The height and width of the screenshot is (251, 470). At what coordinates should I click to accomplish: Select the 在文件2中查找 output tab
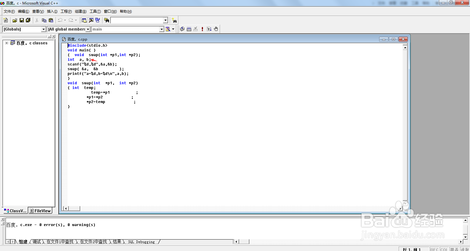93,242
